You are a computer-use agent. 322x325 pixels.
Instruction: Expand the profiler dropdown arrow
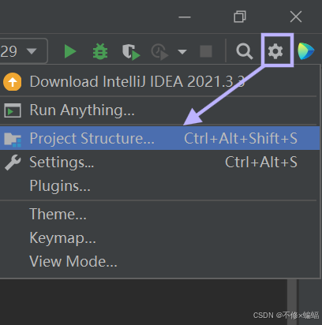click(x=182, y=51)
